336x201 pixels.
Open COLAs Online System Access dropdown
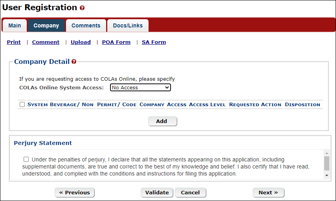(x=140, y=88)
